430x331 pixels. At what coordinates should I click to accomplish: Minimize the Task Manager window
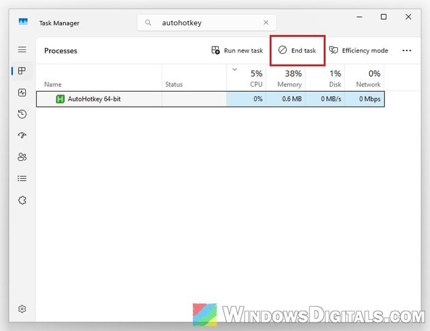[359, 17]
